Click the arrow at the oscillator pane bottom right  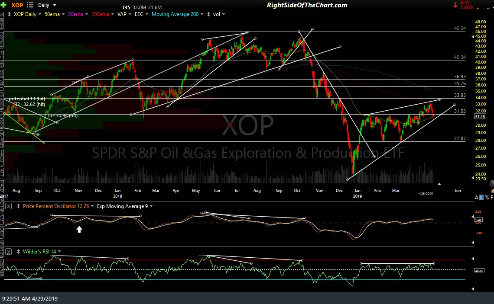pos(473,243)
